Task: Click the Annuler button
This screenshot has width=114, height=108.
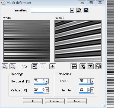Action: pos(55,101)
